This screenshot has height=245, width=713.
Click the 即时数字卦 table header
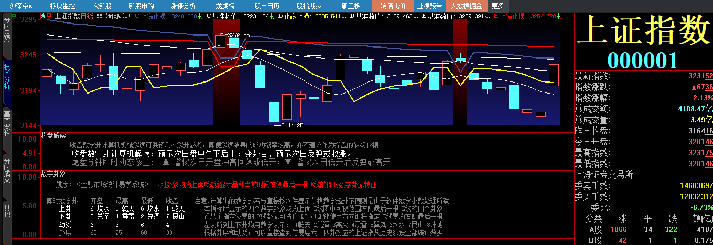(x=62, y=201)
